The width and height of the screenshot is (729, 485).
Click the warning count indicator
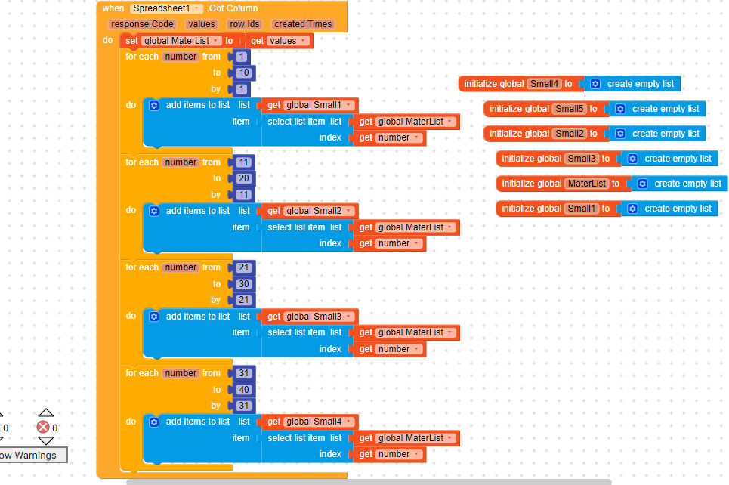(6, 427)
